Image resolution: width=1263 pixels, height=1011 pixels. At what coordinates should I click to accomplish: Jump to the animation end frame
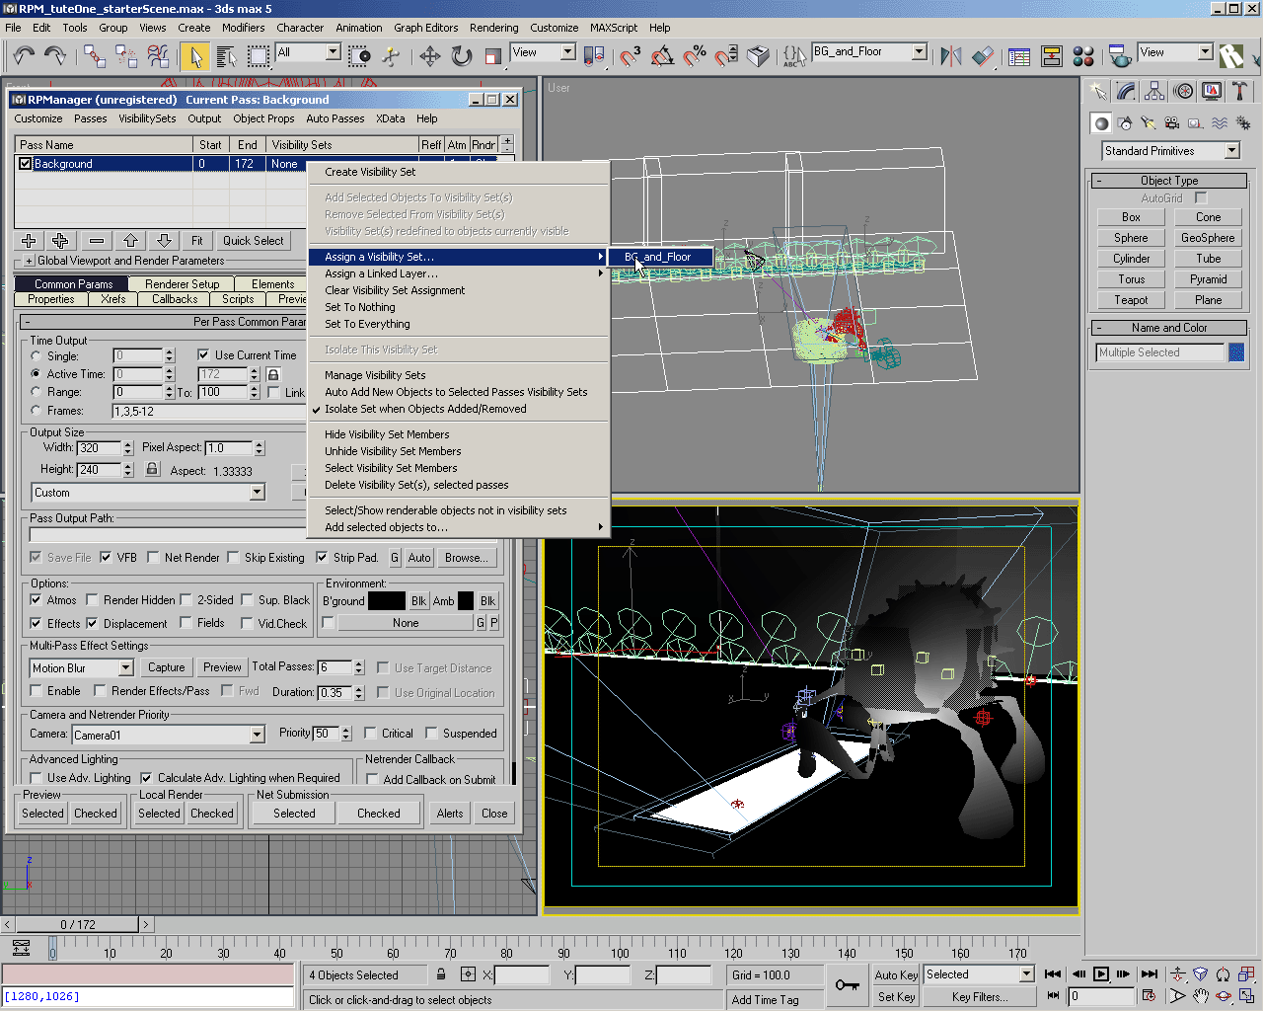tap(1149, 973)
